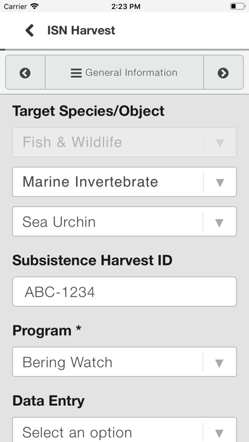Go to previous section with left arrow
This screenshot has width=249, height=442.
pos(25,73)
